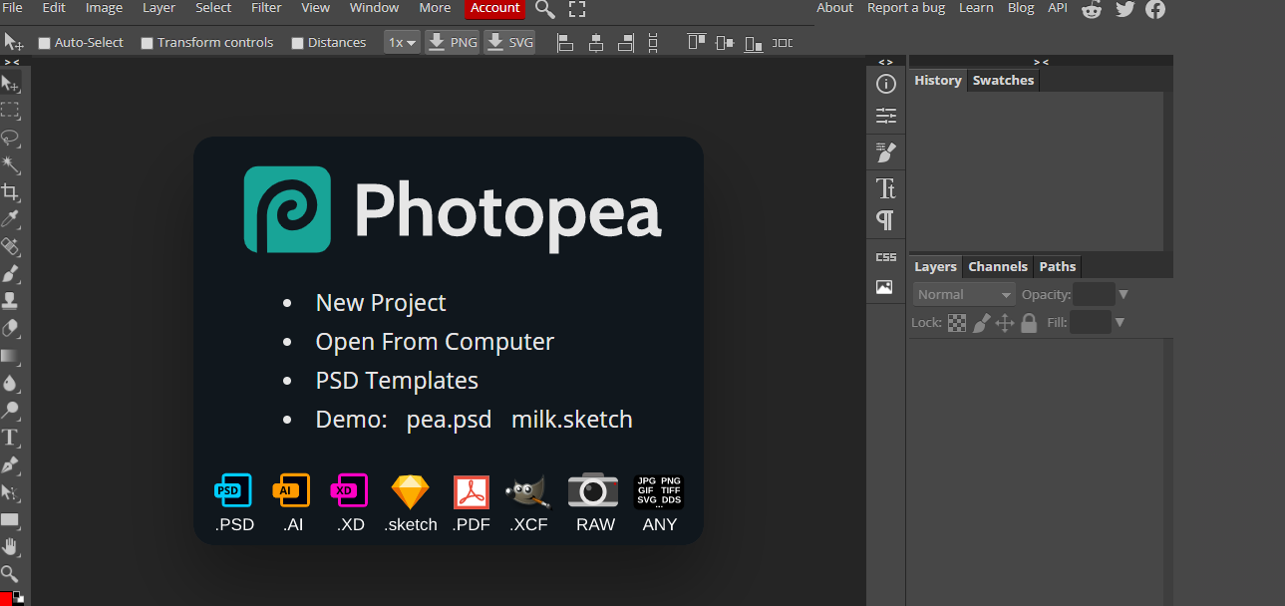This screenshot has height=606, width=1285.
Task: Open the Image menu
Action: click(x=104, y=8)
